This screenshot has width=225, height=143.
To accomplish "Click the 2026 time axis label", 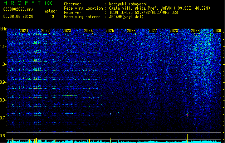I will pyautogui.click(x=131, y=31).
